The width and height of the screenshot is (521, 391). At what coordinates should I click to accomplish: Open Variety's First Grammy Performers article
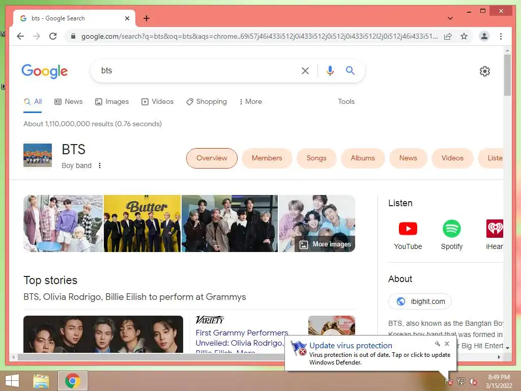point(242,343)
